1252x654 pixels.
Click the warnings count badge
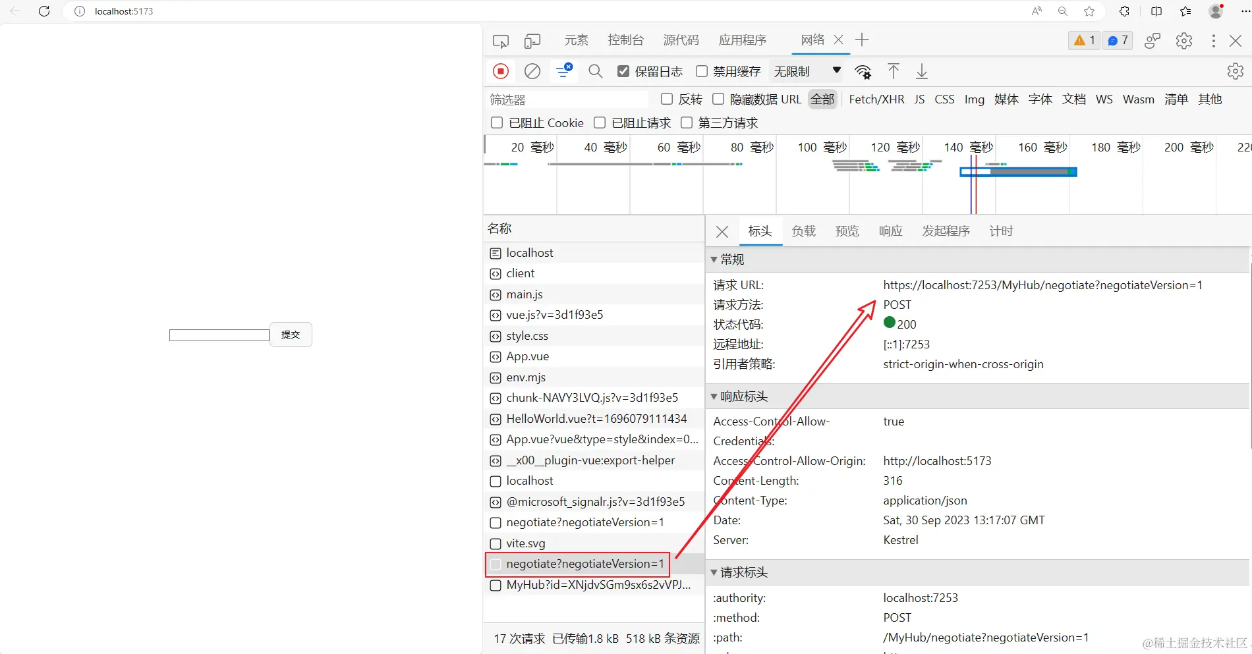click(x=1084, y=41)
